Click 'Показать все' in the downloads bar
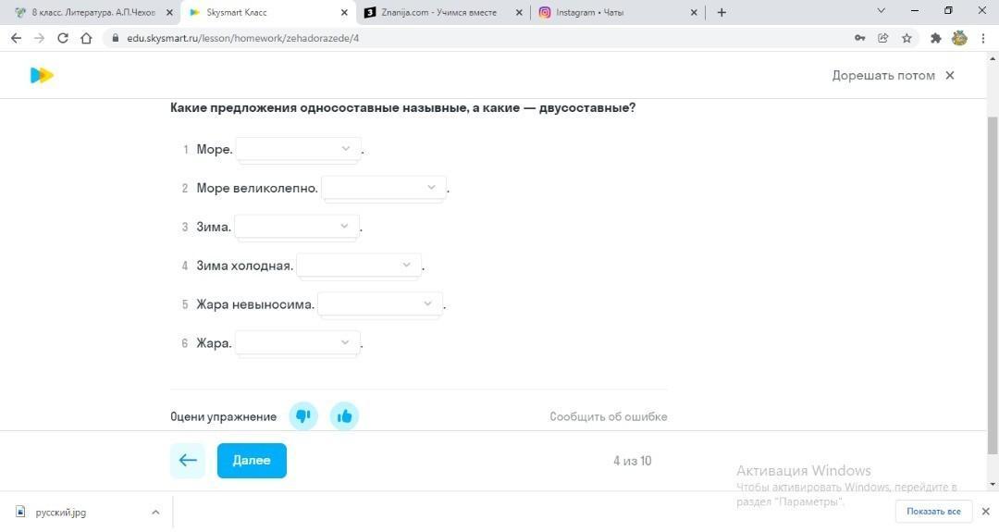The width and height of the screenshot is (999, 532). pyautogui.click(x=933, y=511)
